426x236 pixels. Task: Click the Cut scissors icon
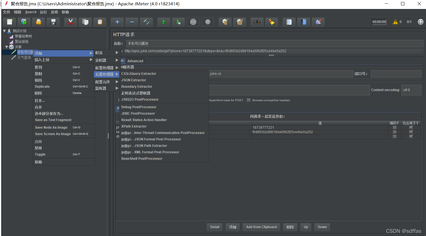click(x=71, y=22)
